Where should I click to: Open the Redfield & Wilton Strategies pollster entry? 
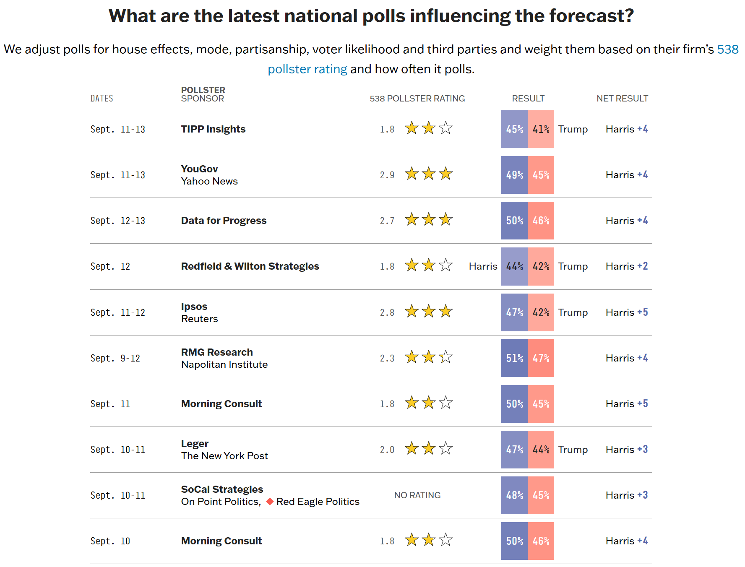[x=250, y=266]
